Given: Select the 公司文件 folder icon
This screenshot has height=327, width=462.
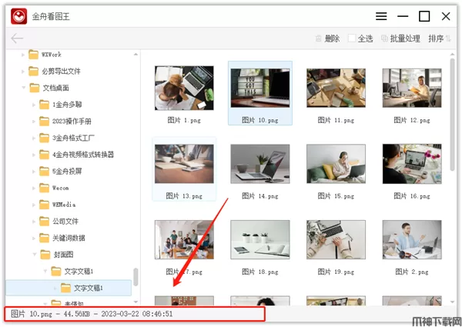Looking at the screenshot, I should [44, 221].
